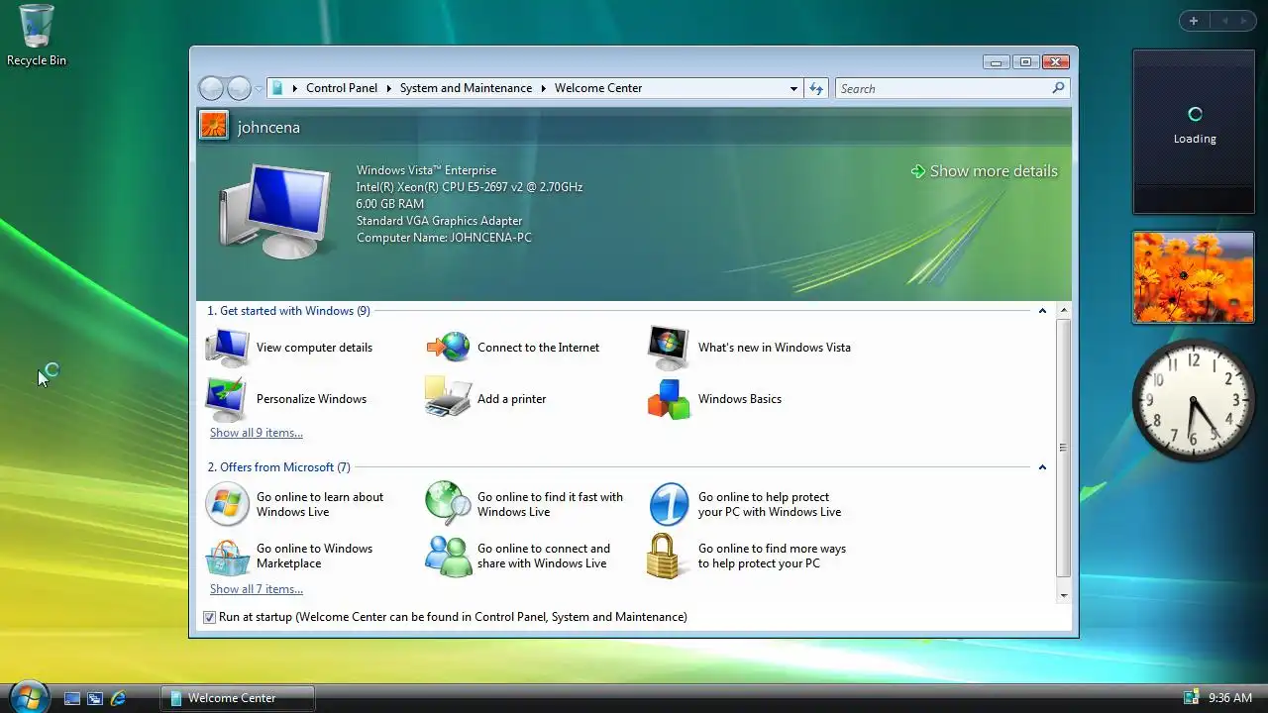Screen dimensions: 1268x713
Task: Click the Forward navigation button
Action: point(239,88)
